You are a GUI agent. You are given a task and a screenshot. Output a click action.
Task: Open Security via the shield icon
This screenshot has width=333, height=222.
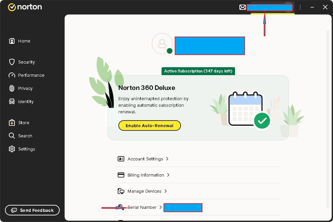click(x=12, y=62)
